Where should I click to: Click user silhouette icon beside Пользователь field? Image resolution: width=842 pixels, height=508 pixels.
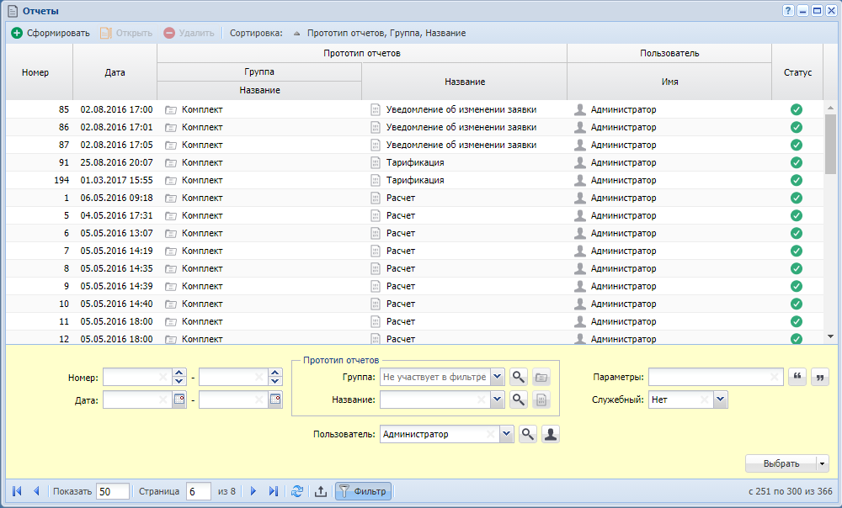point(551,434)
